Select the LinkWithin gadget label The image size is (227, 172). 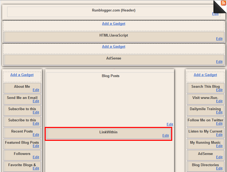pyautogui.click(x=108, y=132)
